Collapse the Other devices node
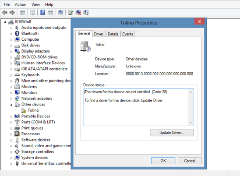The image size is (240, 176). tap(11, 105)
